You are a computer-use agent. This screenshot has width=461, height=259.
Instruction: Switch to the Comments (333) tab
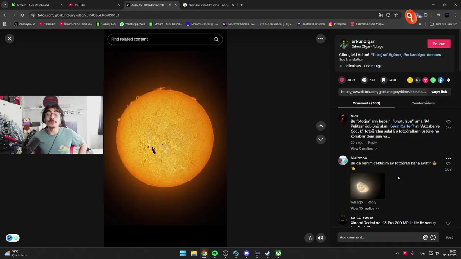tap(366, 103)
